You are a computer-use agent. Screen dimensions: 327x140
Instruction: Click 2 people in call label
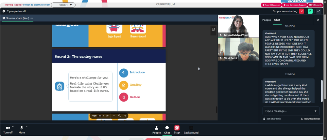pos(16,11)
